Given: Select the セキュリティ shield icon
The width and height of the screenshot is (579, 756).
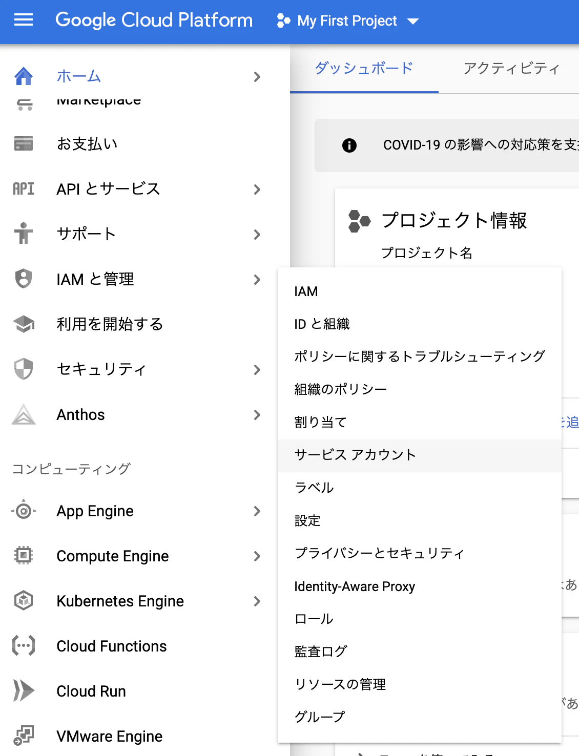Looking at the screenshot, I should point(23,369).
